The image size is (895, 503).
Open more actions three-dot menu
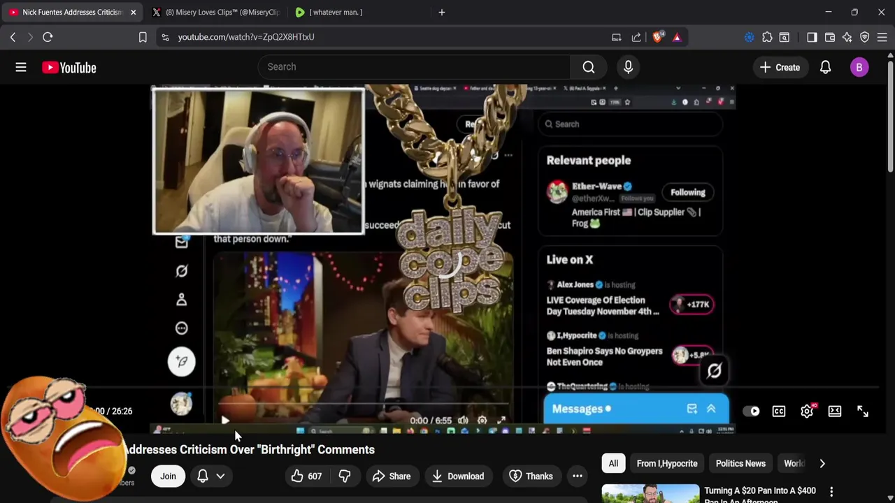tap(578, 476)
